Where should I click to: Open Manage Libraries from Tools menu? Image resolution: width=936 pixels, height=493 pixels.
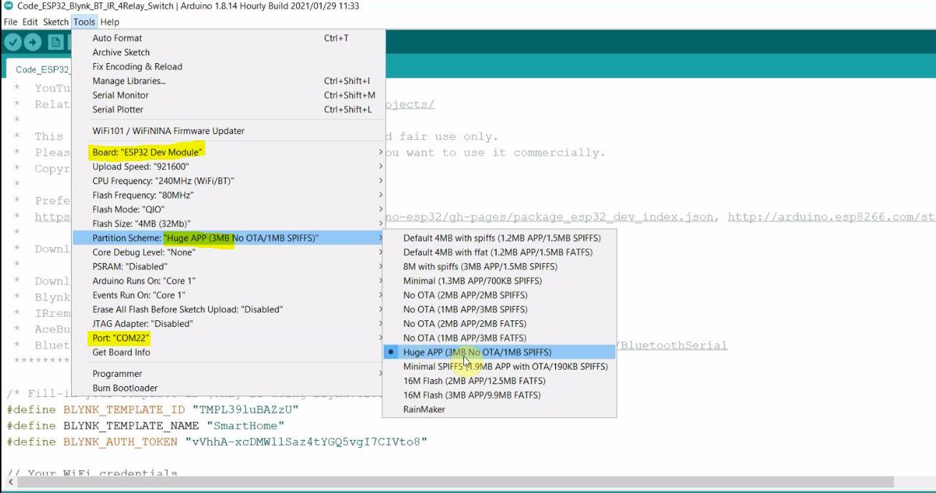point(229,81)
